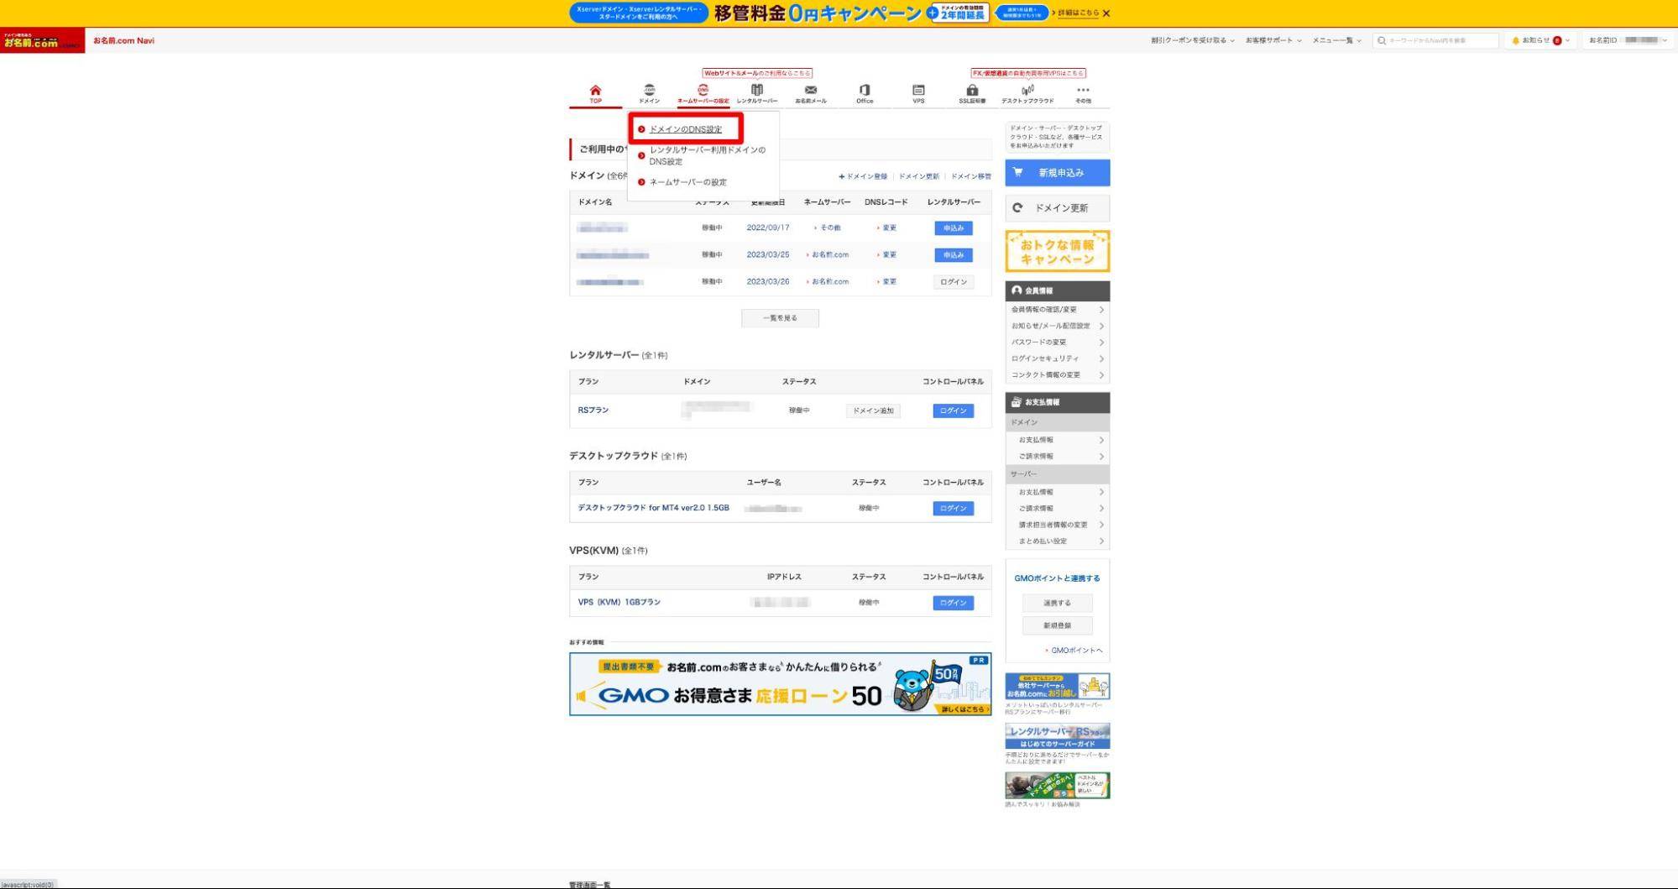This screenshot has width=1678, height=889.
Task: Click the bullet icon next to ドメインのDNS設定
Action: [641, 129]
